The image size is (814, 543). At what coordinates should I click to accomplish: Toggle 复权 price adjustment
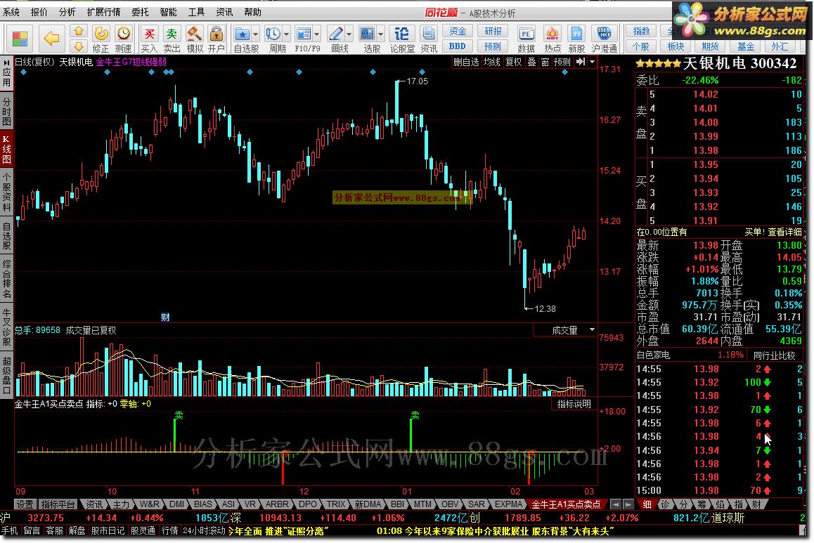(x=513, y=62)
